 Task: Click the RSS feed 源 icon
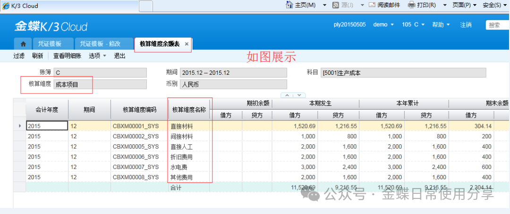point(335,5)
